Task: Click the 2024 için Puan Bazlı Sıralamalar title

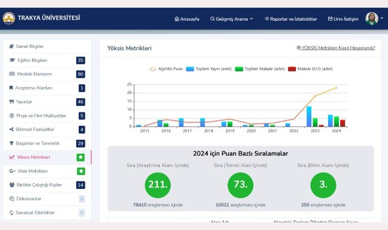Action: (240, 154)
